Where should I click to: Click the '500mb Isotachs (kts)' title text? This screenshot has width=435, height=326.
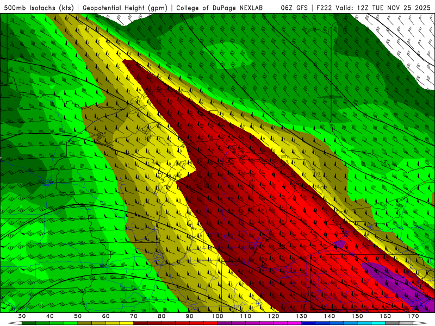39,8
